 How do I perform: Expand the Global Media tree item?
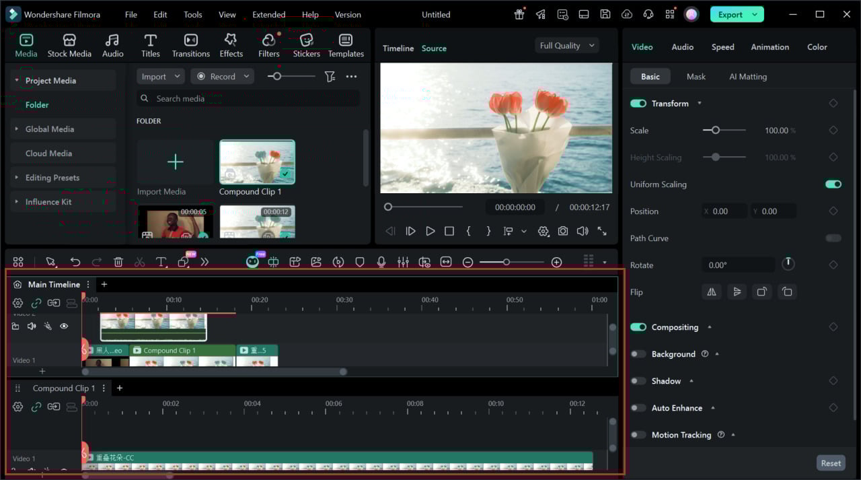pos(49,129)
